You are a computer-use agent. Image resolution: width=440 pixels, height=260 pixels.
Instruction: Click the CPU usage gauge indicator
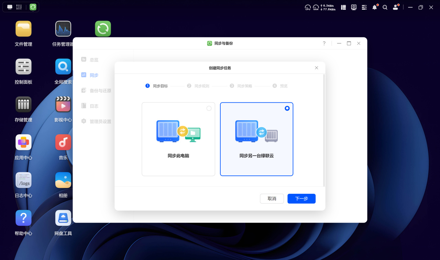point(308,7)
